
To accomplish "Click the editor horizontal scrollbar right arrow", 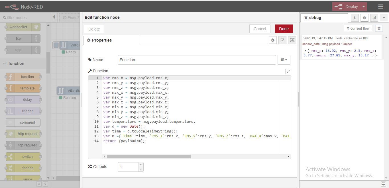I will [288, 156].
